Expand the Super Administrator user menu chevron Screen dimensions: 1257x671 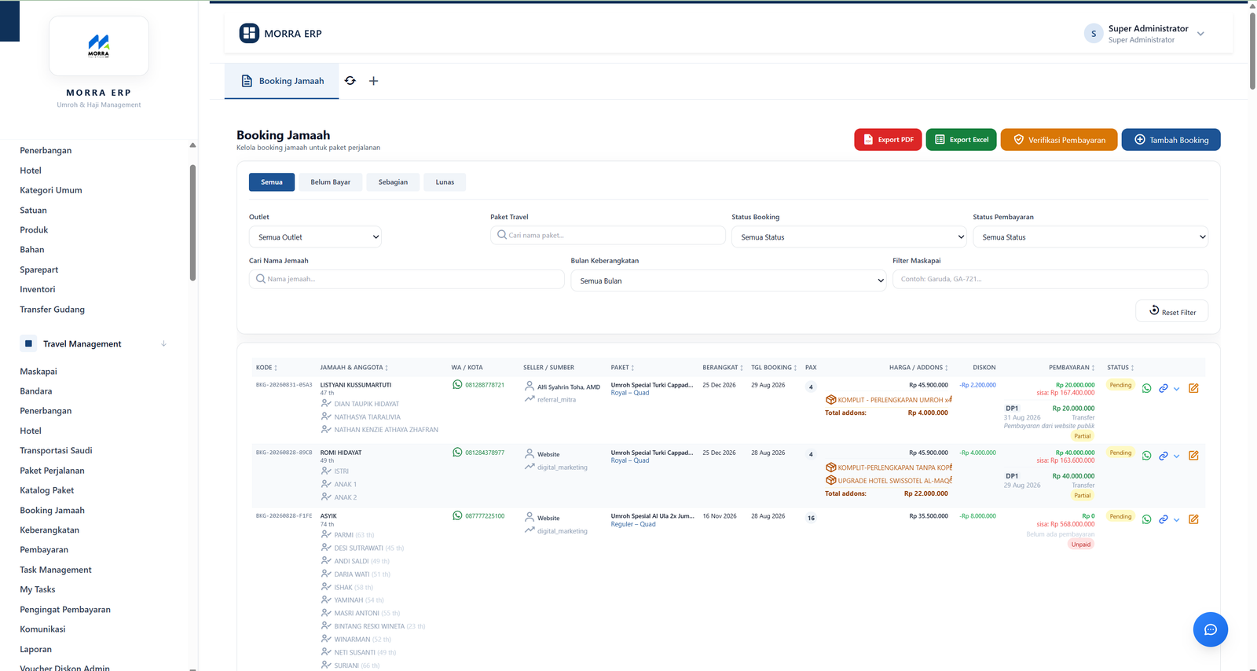pyautogui.click(x=1200, y=34)
